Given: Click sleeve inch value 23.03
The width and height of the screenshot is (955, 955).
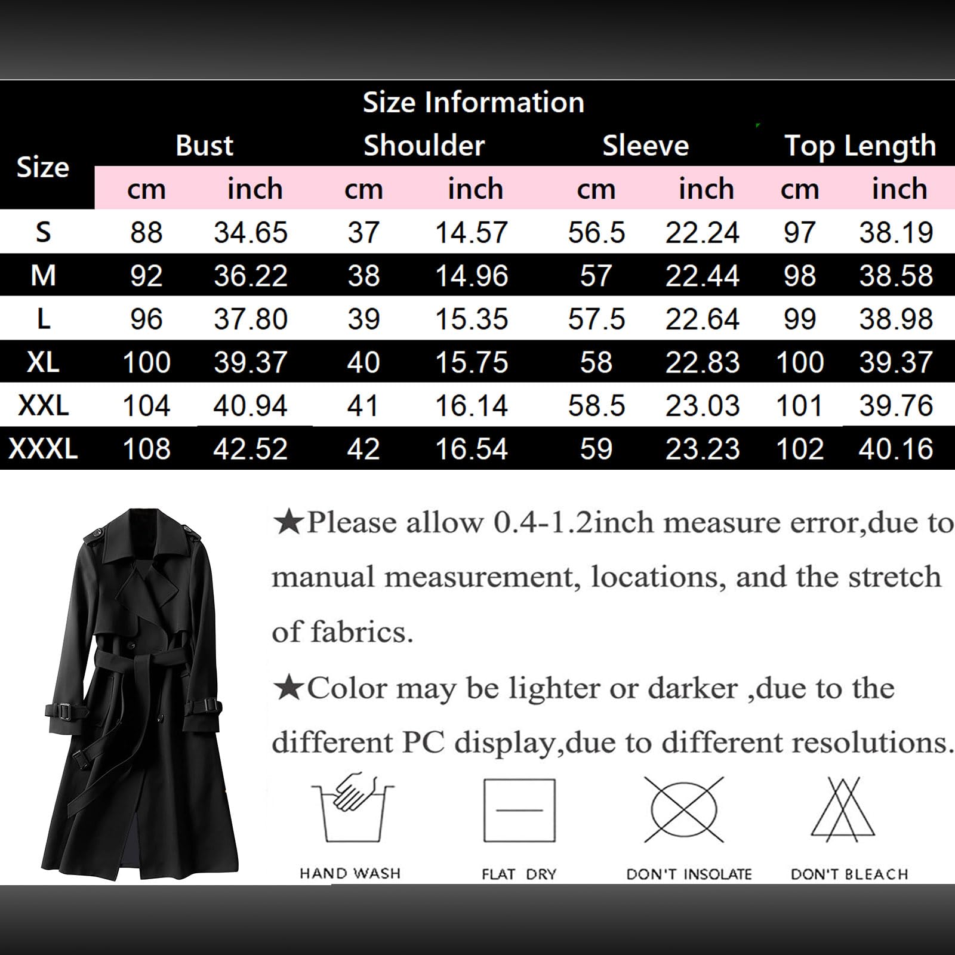Looking at the screenshot, I should 703,406.
